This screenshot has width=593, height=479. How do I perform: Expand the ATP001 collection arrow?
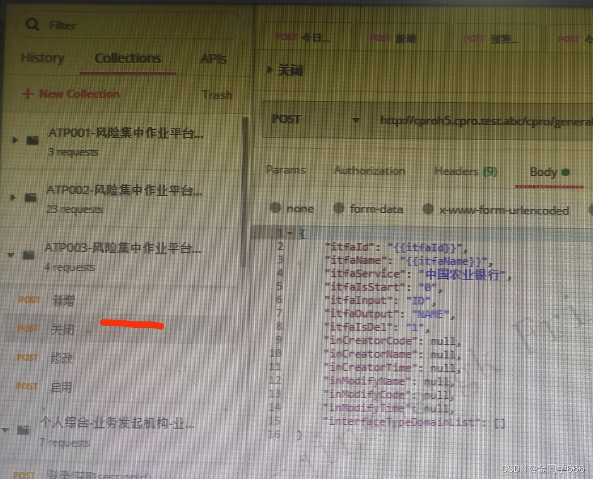[15, 140]
